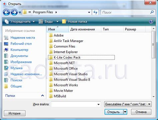
Task: Sort by Дата изменения column header
Action: point(85,29)
